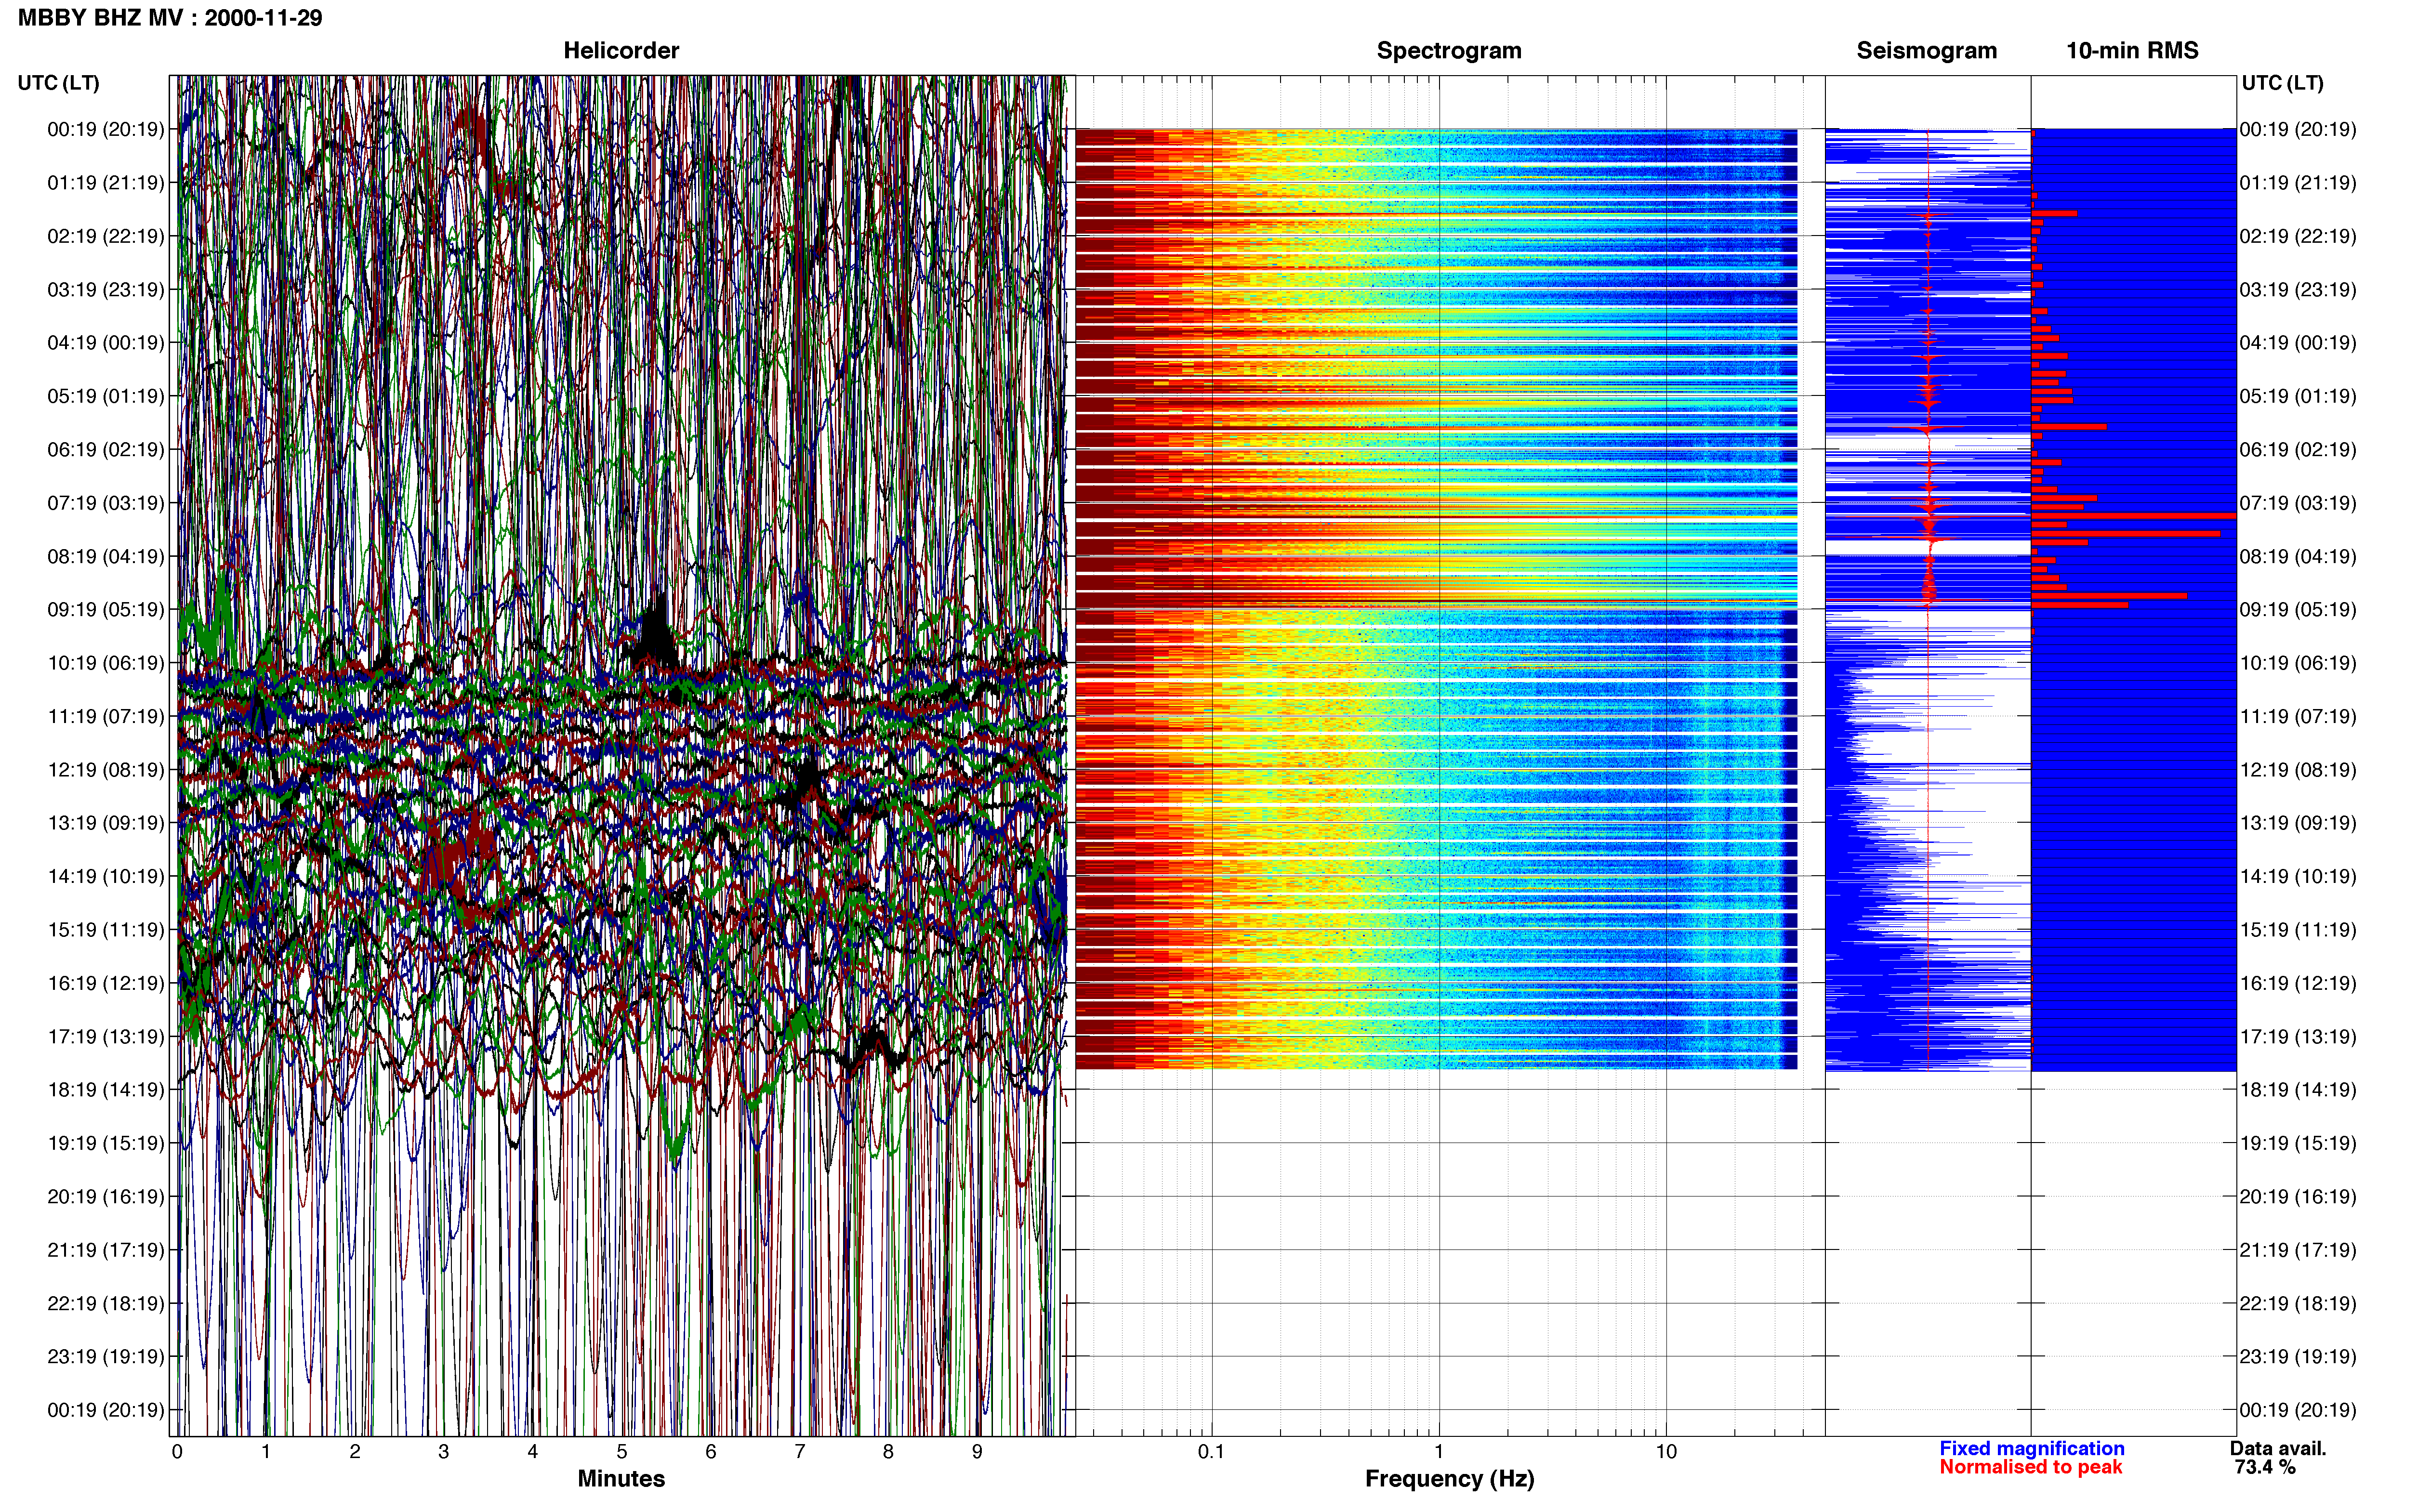Click the right time label '01:19 (21:19)'
This screenshot has width=2418, height=1512.
[x=2298, y=183]
